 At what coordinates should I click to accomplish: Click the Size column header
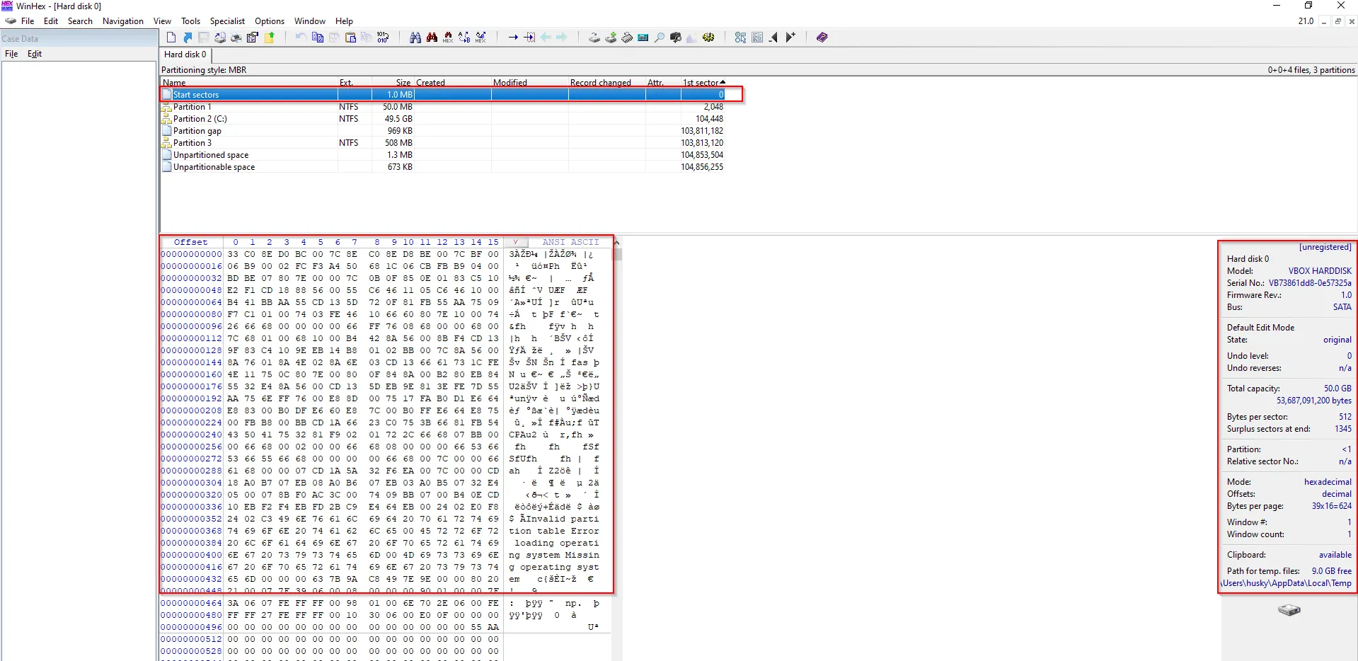[403, 83]
